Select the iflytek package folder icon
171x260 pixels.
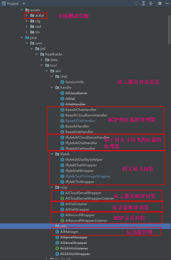pos(57,154)
